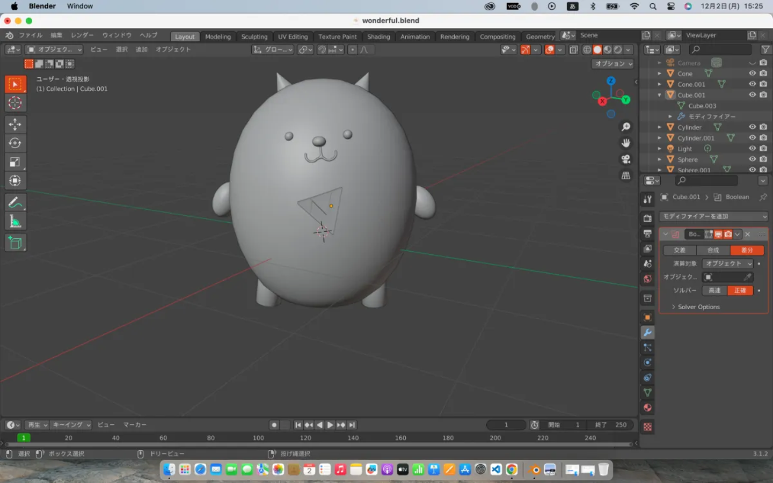Select the Scale tool
Viewport: 773px width, 483px height.
15,162
